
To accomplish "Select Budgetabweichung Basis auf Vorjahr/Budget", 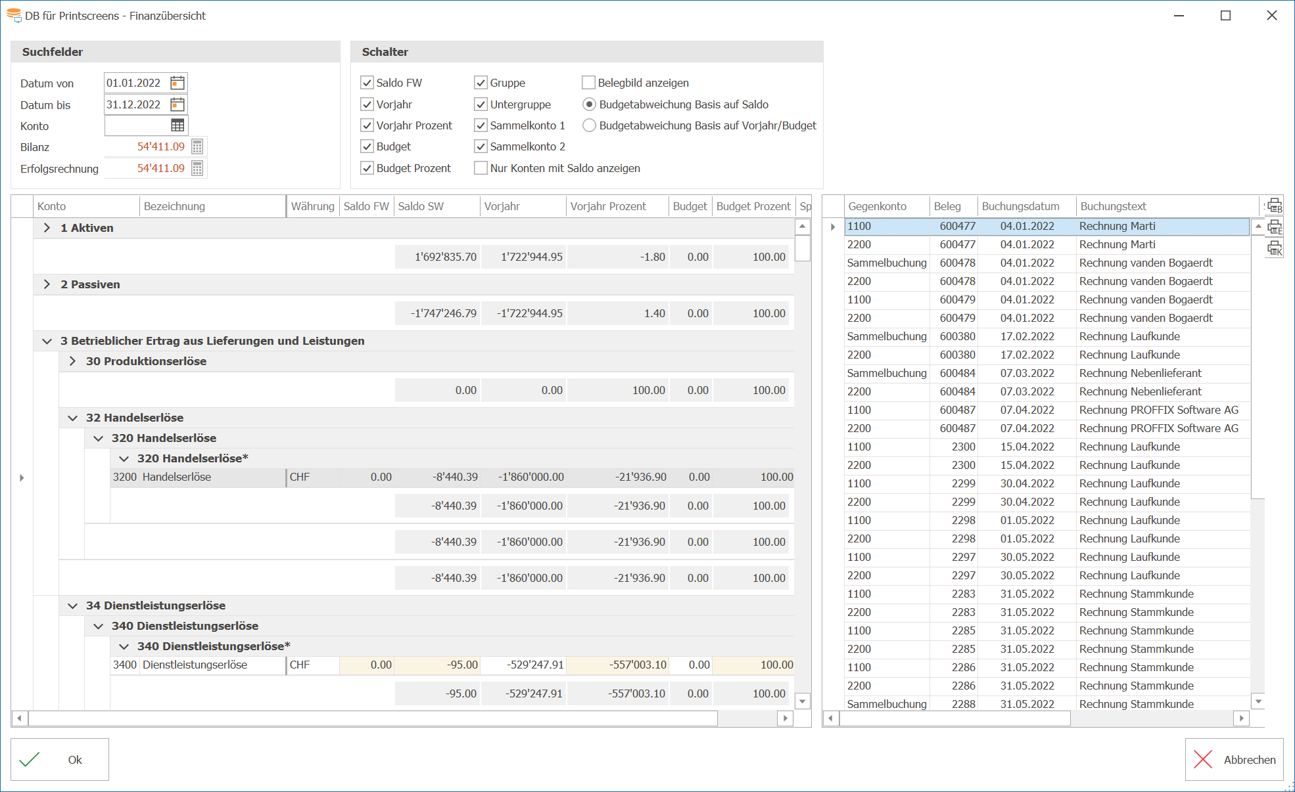I will point(589,125).
